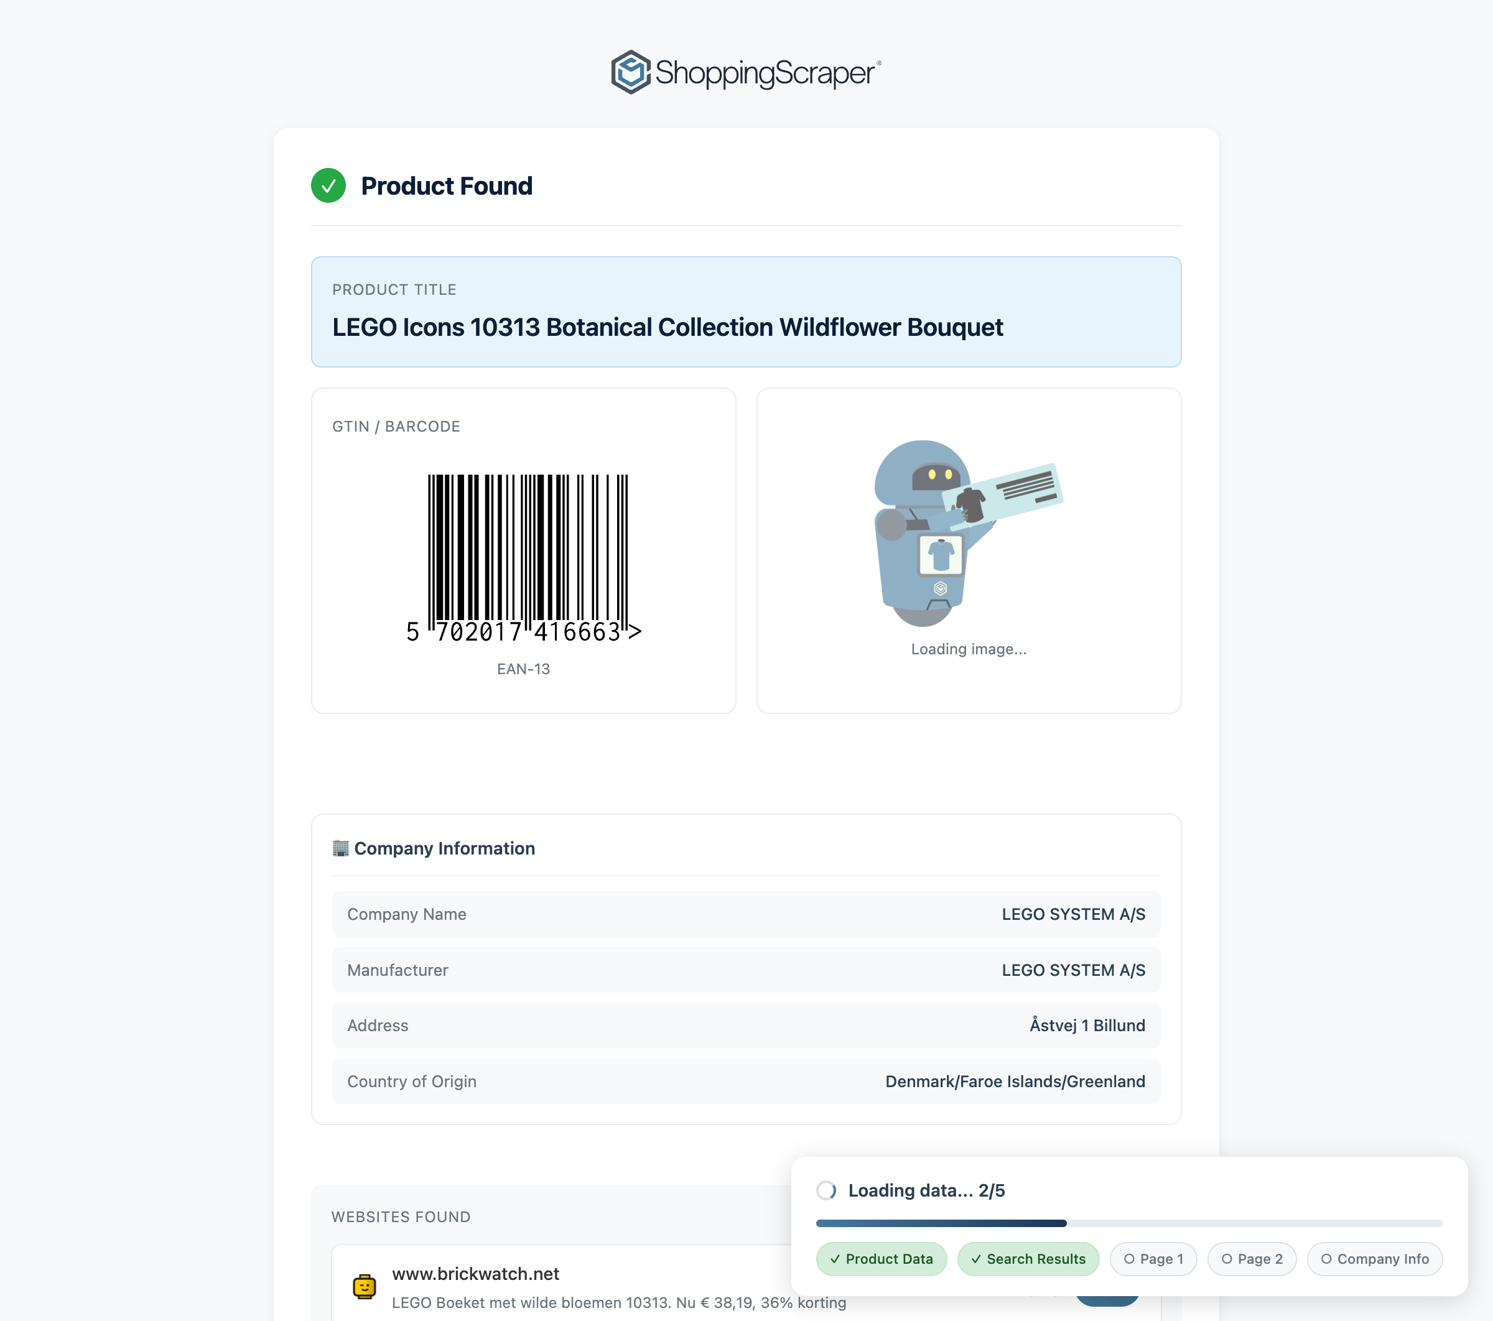1493x1321 pixels.
Task: Click the Loading data spinner icon
Action: tap(826, 1190)
